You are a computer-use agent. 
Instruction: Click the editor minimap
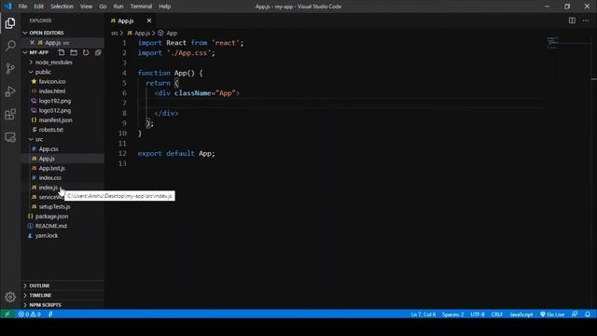click(568, 43)
